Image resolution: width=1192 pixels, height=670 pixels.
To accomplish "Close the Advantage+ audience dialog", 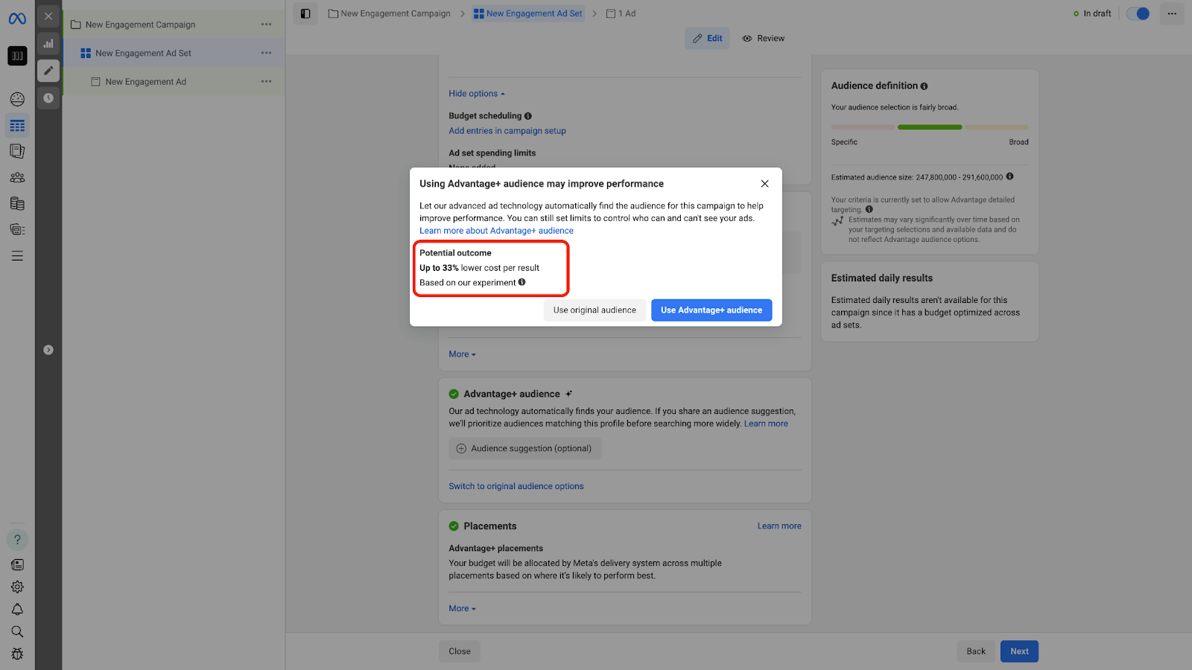I will pyautogui.click(x=764, y=184).
